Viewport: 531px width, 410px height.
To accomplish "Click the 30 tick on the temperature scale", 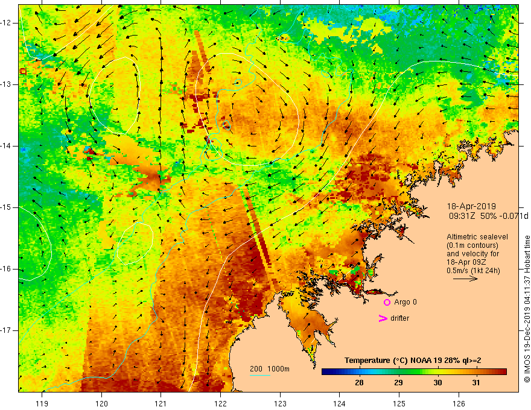I will [x=437, y=383].
